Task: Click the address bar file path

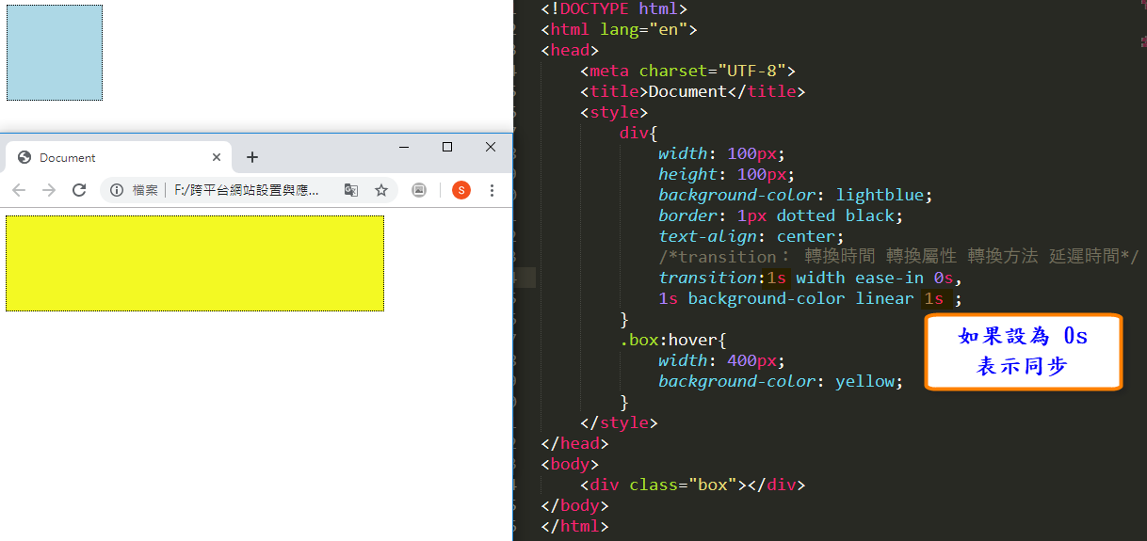Action: 247,190
